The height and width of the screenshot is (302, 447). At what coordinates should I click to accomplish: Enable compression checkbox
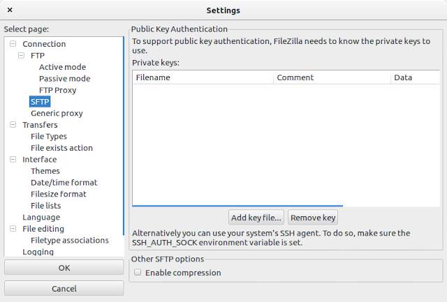tap(138, 273)
